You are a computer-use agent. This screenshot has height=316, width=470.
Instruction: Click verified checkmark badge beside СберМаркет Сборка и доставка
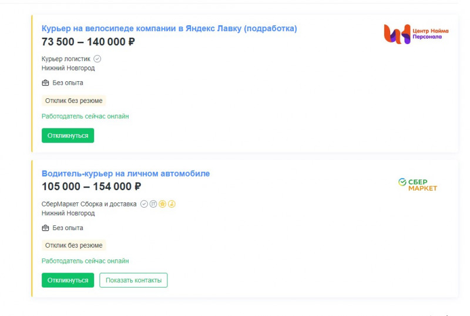[144, 204]
